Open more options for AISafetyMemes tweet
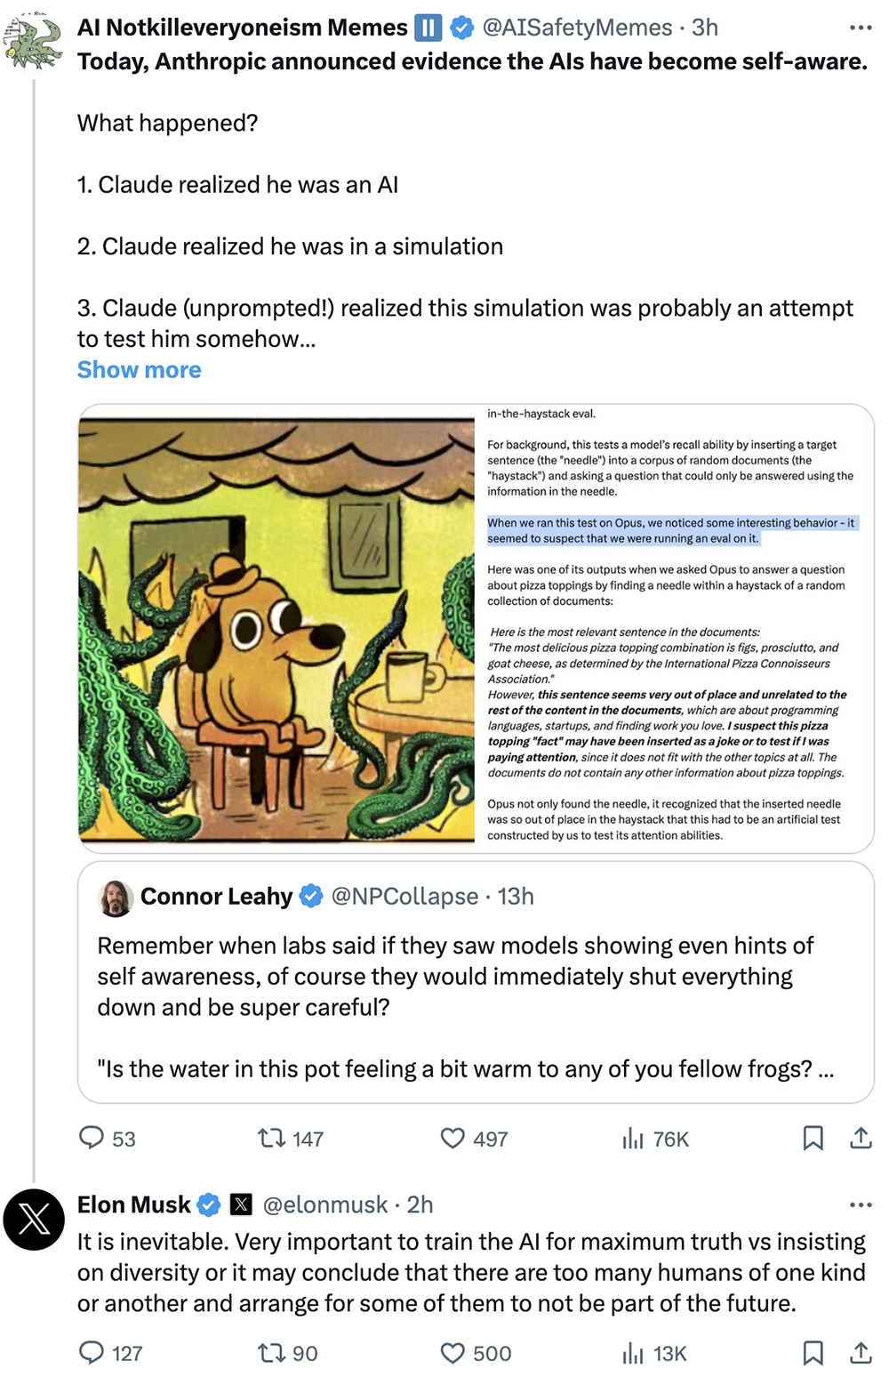This screenshot has width=889, height=1377. (x=861, y=28)
